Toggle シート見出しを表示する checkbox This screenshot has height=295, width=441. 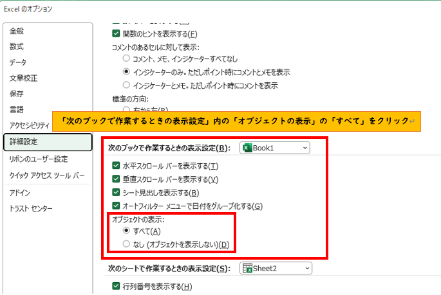pos(116,192)
